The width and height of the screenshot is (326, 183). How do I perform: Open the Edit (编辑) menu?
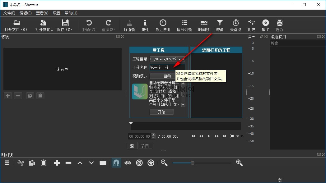[x=26, y=13]
